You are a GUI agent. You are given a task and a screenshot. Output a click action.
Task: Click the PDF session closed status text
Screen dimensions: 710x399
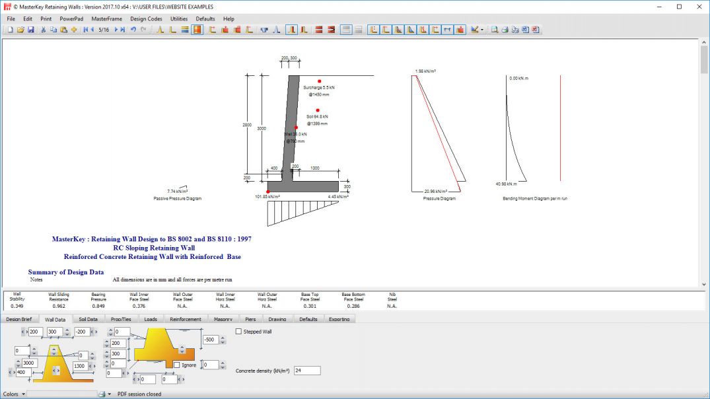tap(139, 394)
